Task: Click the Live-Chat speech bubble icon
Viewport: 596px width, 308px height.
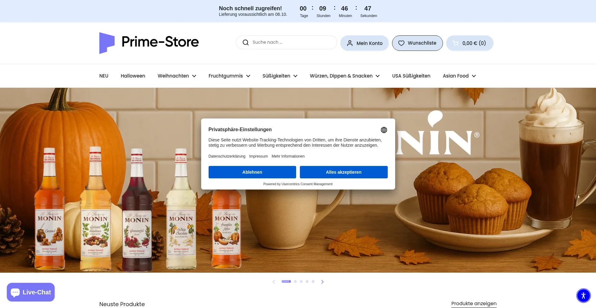Action: [x=15, y=292]
